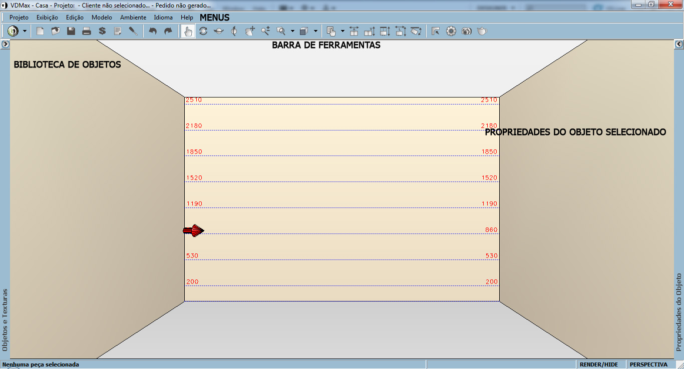The height and width of the screenshot is (369, 684).
Task: Open the Modelo menu
Action: click(102, 17)
